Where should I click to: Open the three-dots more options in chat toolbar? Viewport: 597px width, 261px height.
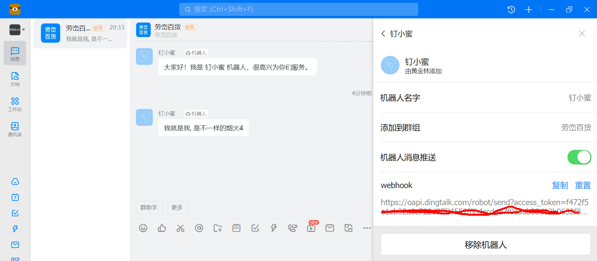tap(367, 228)
